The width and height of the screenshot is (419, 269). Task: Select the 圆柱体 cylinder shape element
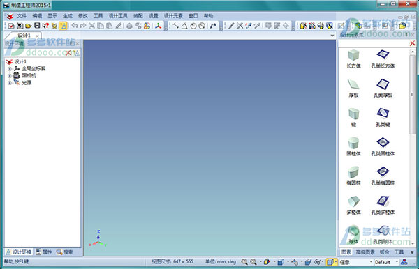pyautogui.click(x=353, y=146)
